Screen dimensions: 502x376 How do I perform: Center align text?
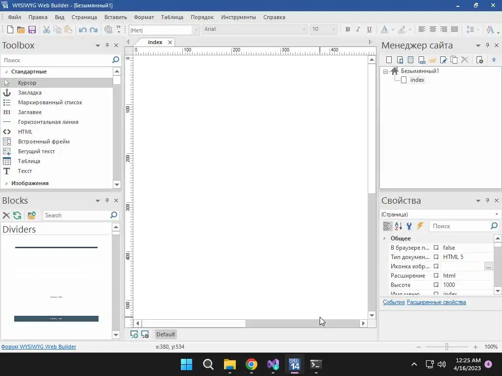pos(433,29)
